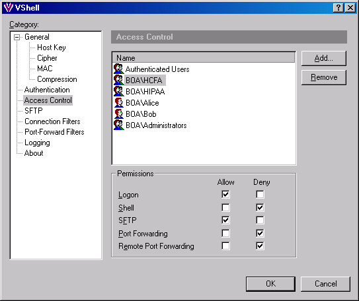This screenshot has width=359, height=301.
Task: Click the SFTP permission label
Action: [x=128, y=220]
